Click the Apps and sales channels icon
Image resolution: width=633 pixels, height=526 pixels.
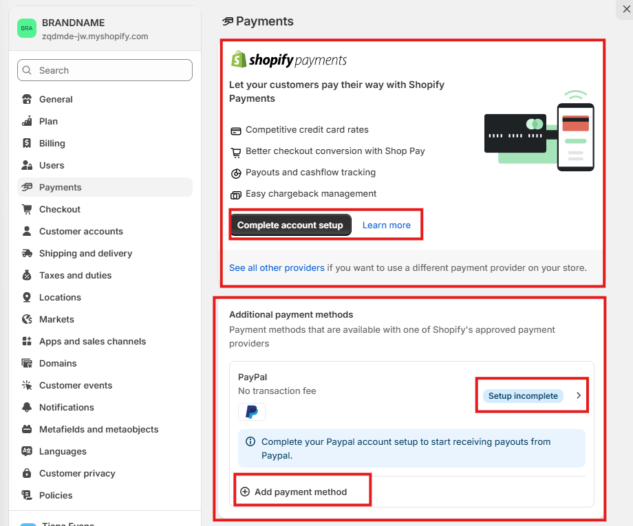tap(27, 341)
